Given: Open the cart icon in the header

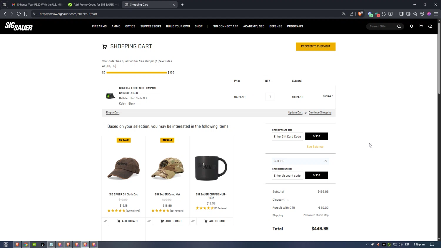Looking at the screenshot, I should [421, 26].
